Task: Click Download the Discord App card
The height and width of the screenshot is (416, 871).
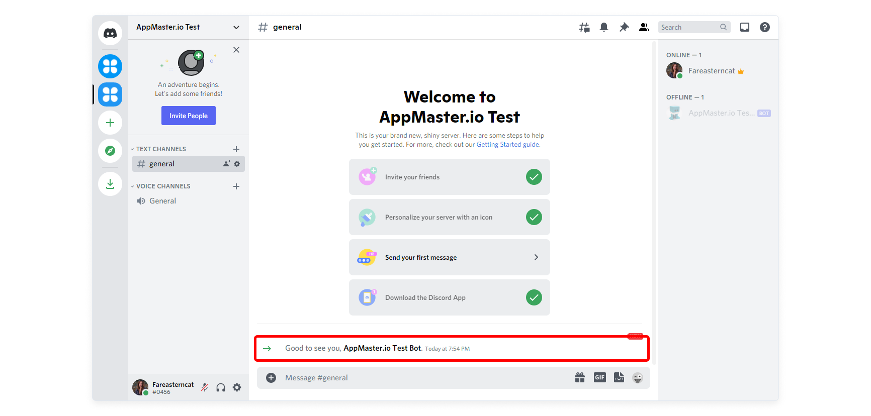Action: coord(450,297)
